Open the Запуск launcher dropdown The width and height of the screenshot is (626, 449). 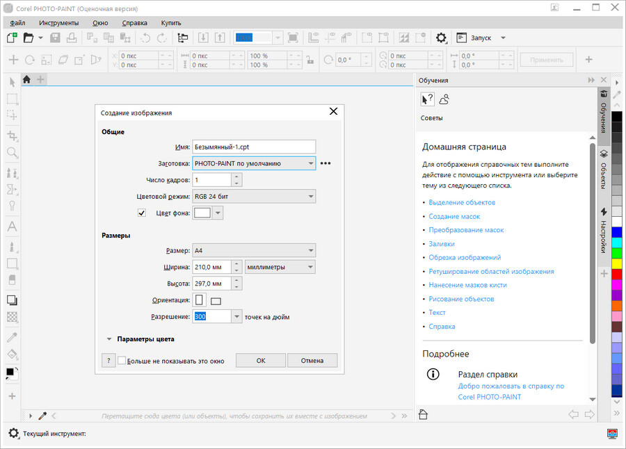[504, 38]
